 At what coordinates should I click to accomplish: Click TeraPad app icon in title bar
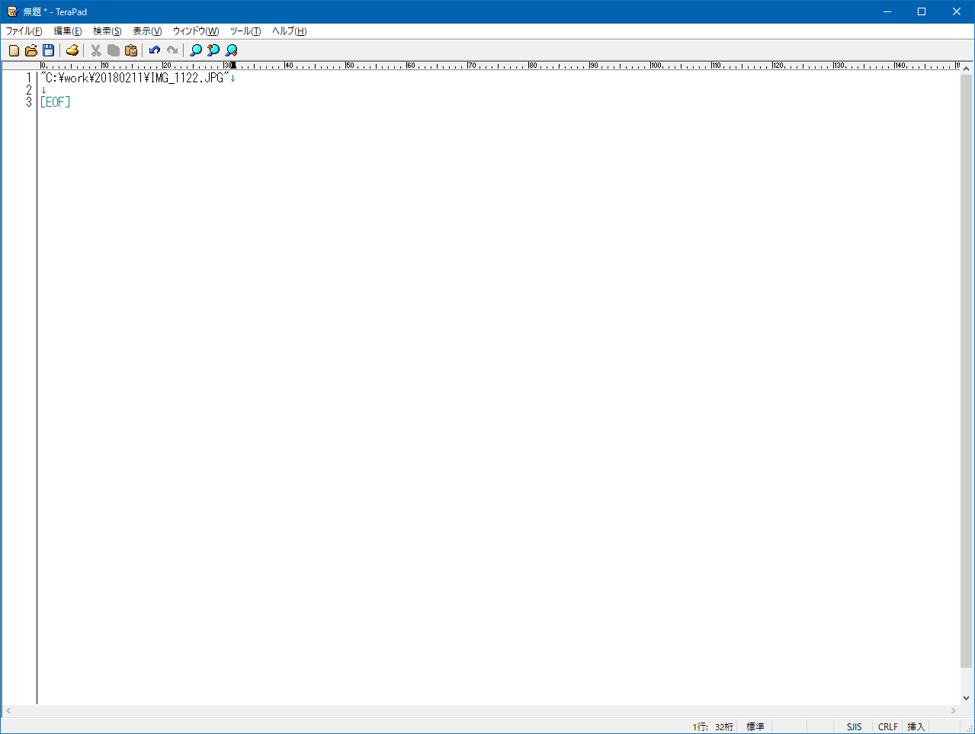[12, 11]
